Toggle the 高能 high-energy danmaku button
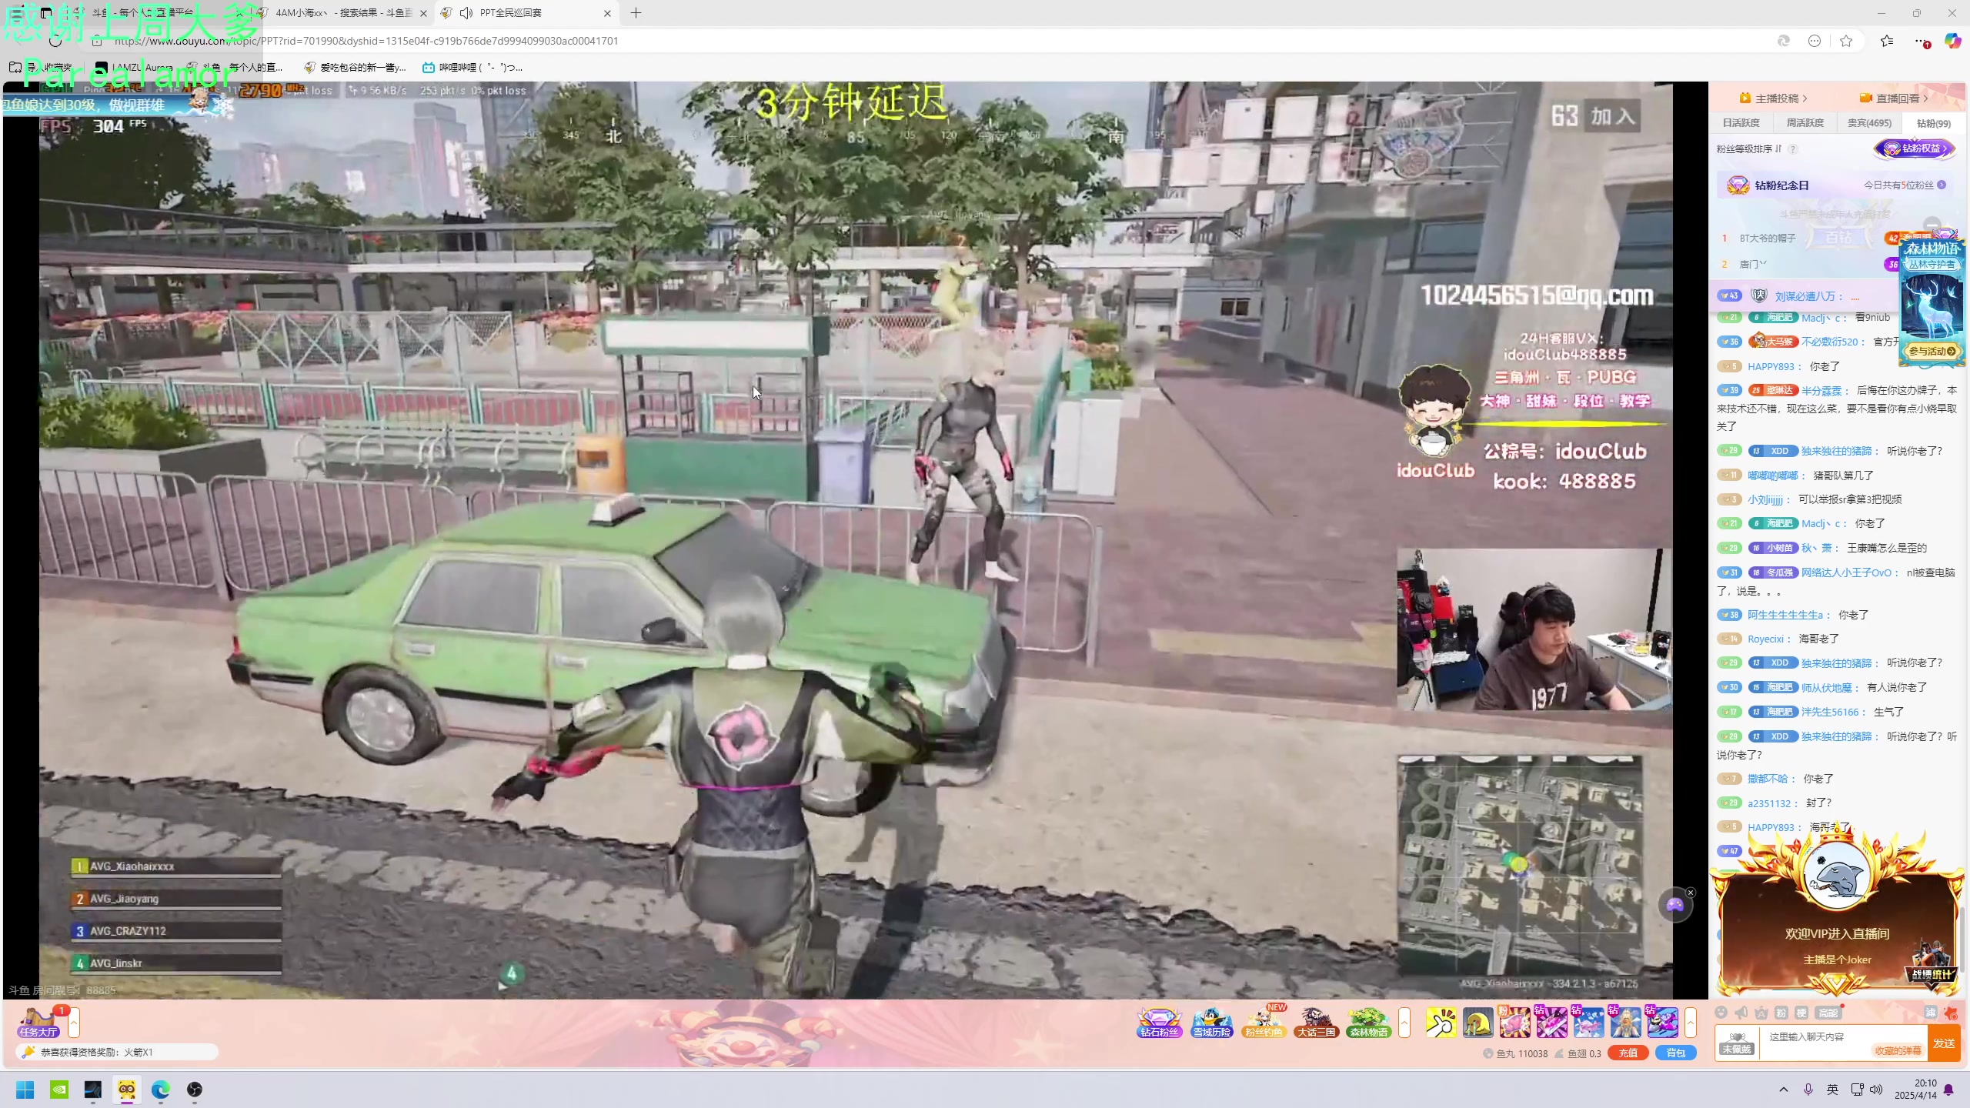The width and height of the screenshot is (1970, 1108). [1827, 1013]
